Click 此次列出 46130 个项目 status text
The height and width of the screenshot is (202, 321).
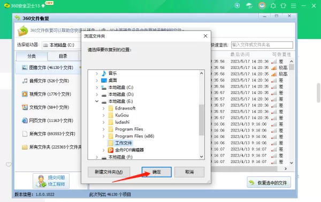click(x=110, y=194)
